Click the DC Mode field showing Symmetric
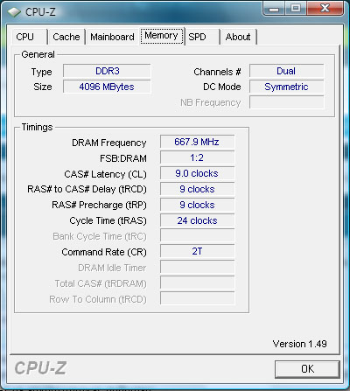This screenshot has width=350, height=391. coord(286,87)
